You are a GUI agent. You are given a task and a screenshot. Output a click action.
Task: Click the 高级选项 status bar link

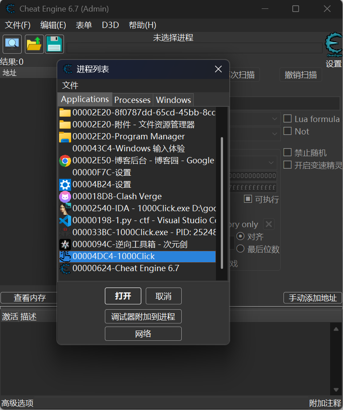point(17,403)
